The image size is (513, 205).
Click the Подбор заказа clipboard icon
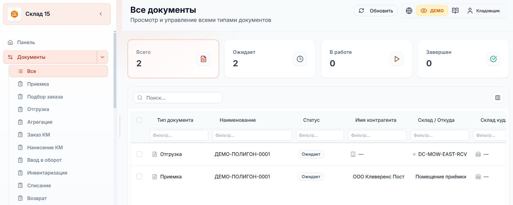20,97
